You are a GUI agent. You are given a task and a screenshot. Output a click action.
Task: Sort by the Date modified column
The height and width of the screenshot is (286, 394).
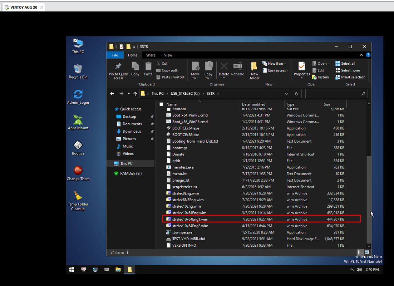262,104
